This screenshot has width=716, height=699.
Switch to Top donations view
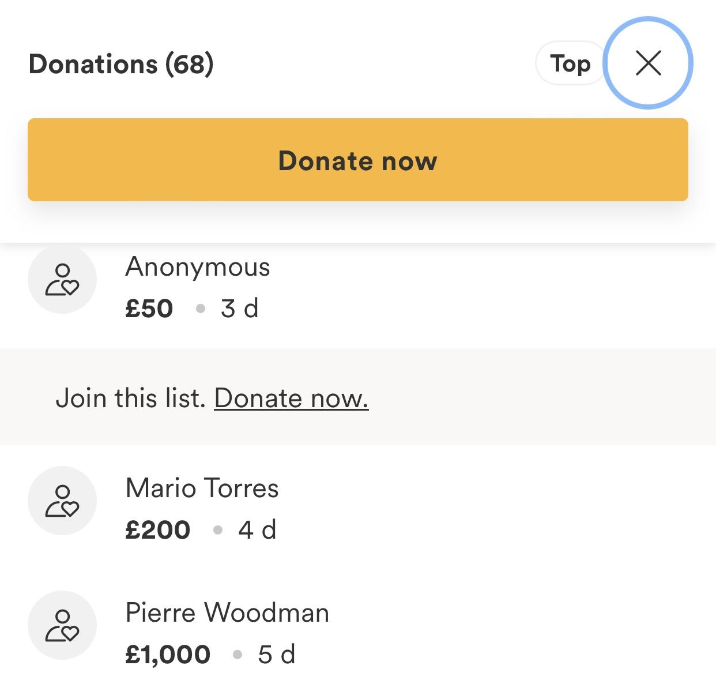(570, 63)
